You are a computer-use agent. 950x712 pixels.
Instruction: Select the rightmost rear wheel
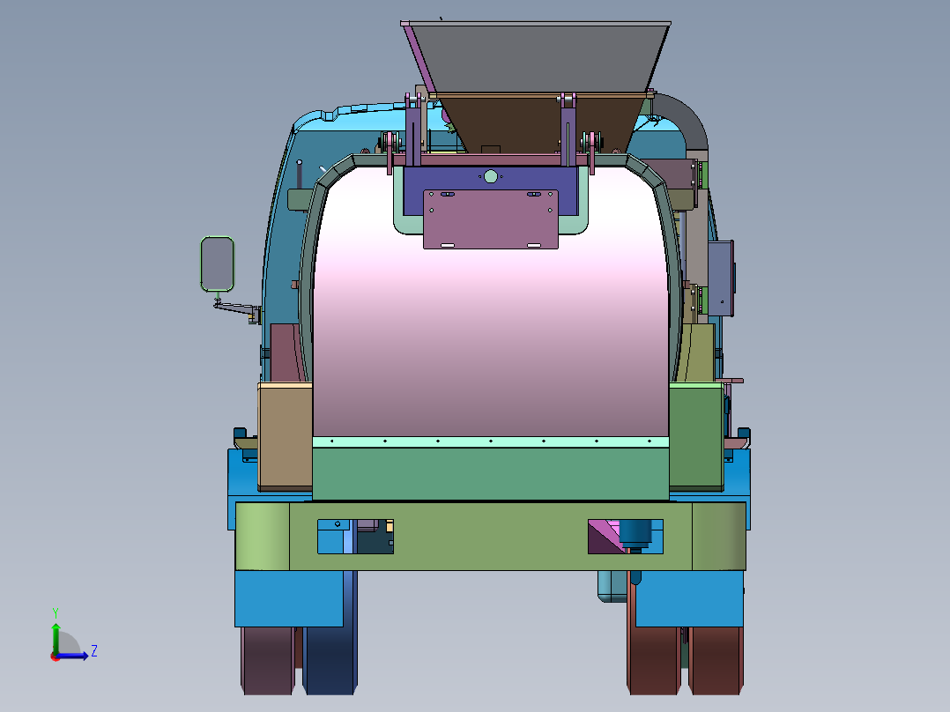coord(716,661)
